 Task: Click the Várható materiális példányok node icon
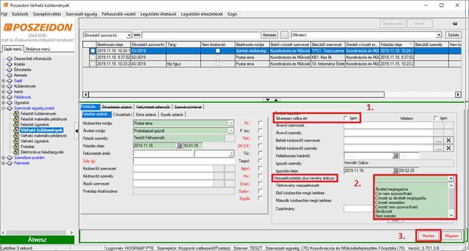(x=16, y=136)
